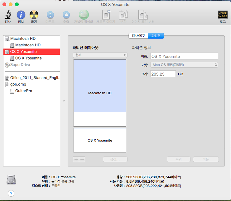Open the 포맷 Mac OS 확장 dropdown
Image resolution: width=231 pixels, height=201 pixels.
tap(184, 65)
